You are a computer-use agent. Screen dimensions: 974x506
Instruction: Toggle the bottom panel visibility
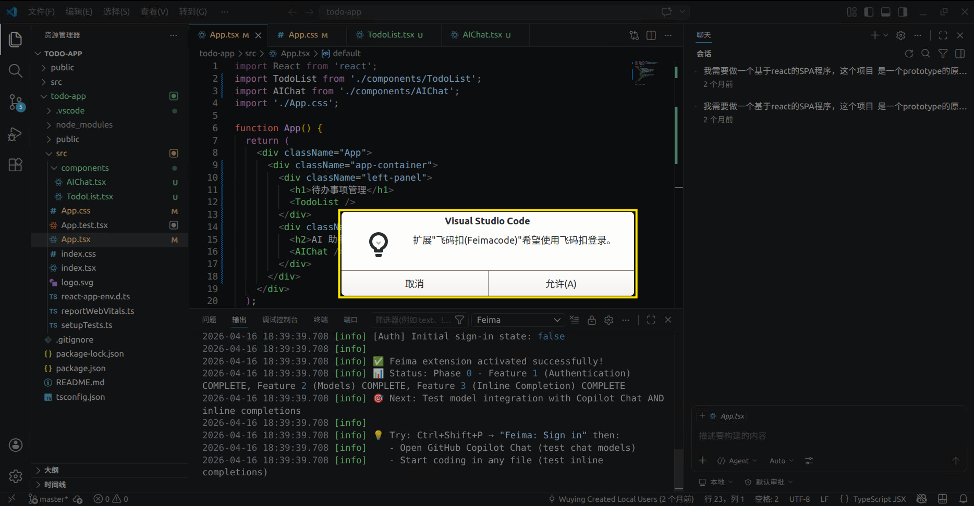click(885, 11)
